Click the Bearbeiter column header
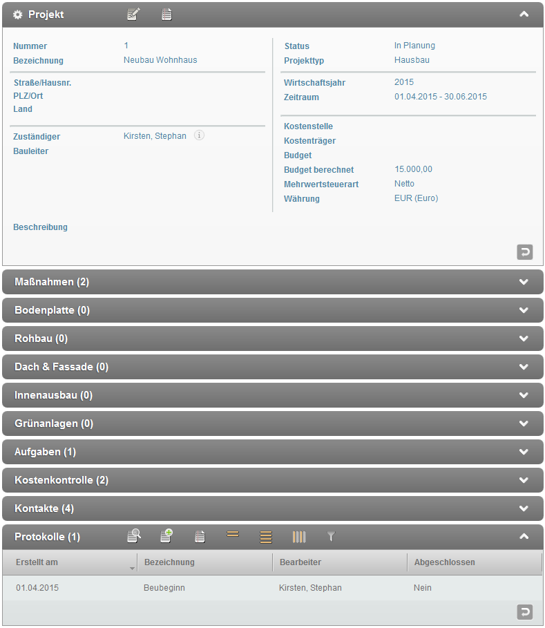 coord(338,562)
